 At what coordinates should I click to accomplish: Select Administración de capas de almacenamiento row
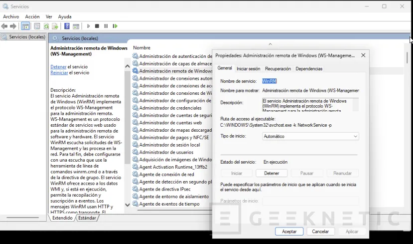point(172,63)
